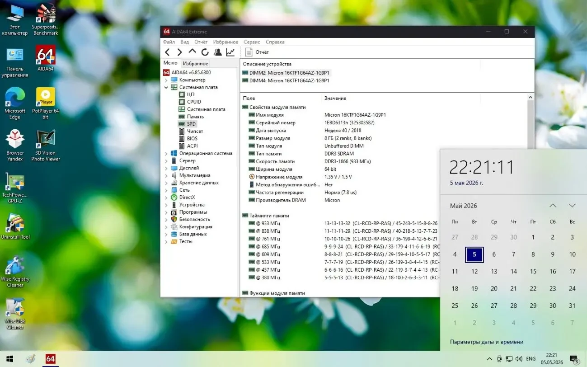Open the notification center icon
587x367 pixels.
[574, 359]
